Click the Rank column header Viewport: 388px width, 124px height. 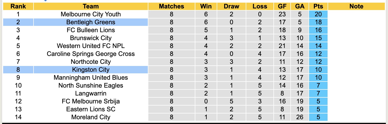pyautogui.click(x=18, y=6)
